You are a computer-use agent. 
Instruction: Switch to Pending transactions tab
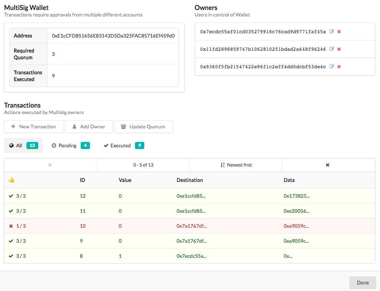click(70, 145)
